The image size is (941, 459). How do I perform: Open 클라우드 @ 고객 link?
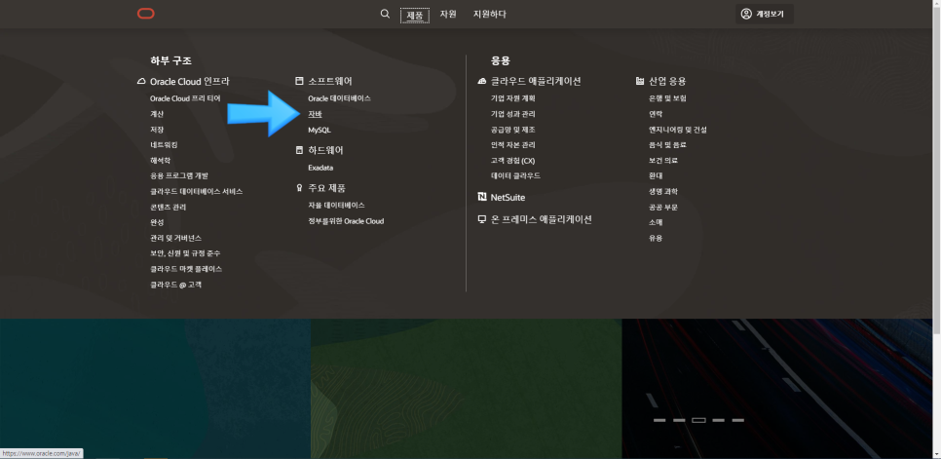tap(176, 285)
